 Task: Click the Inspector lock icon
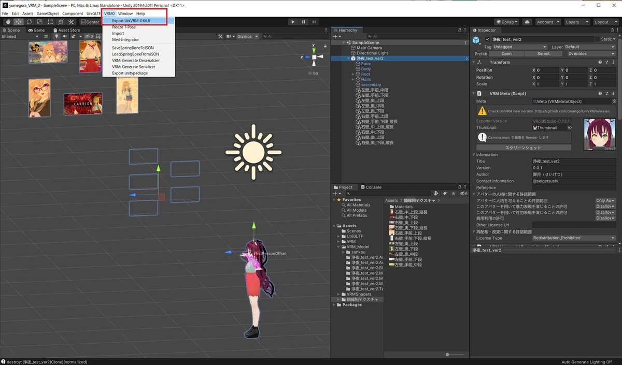coord(613,30)
